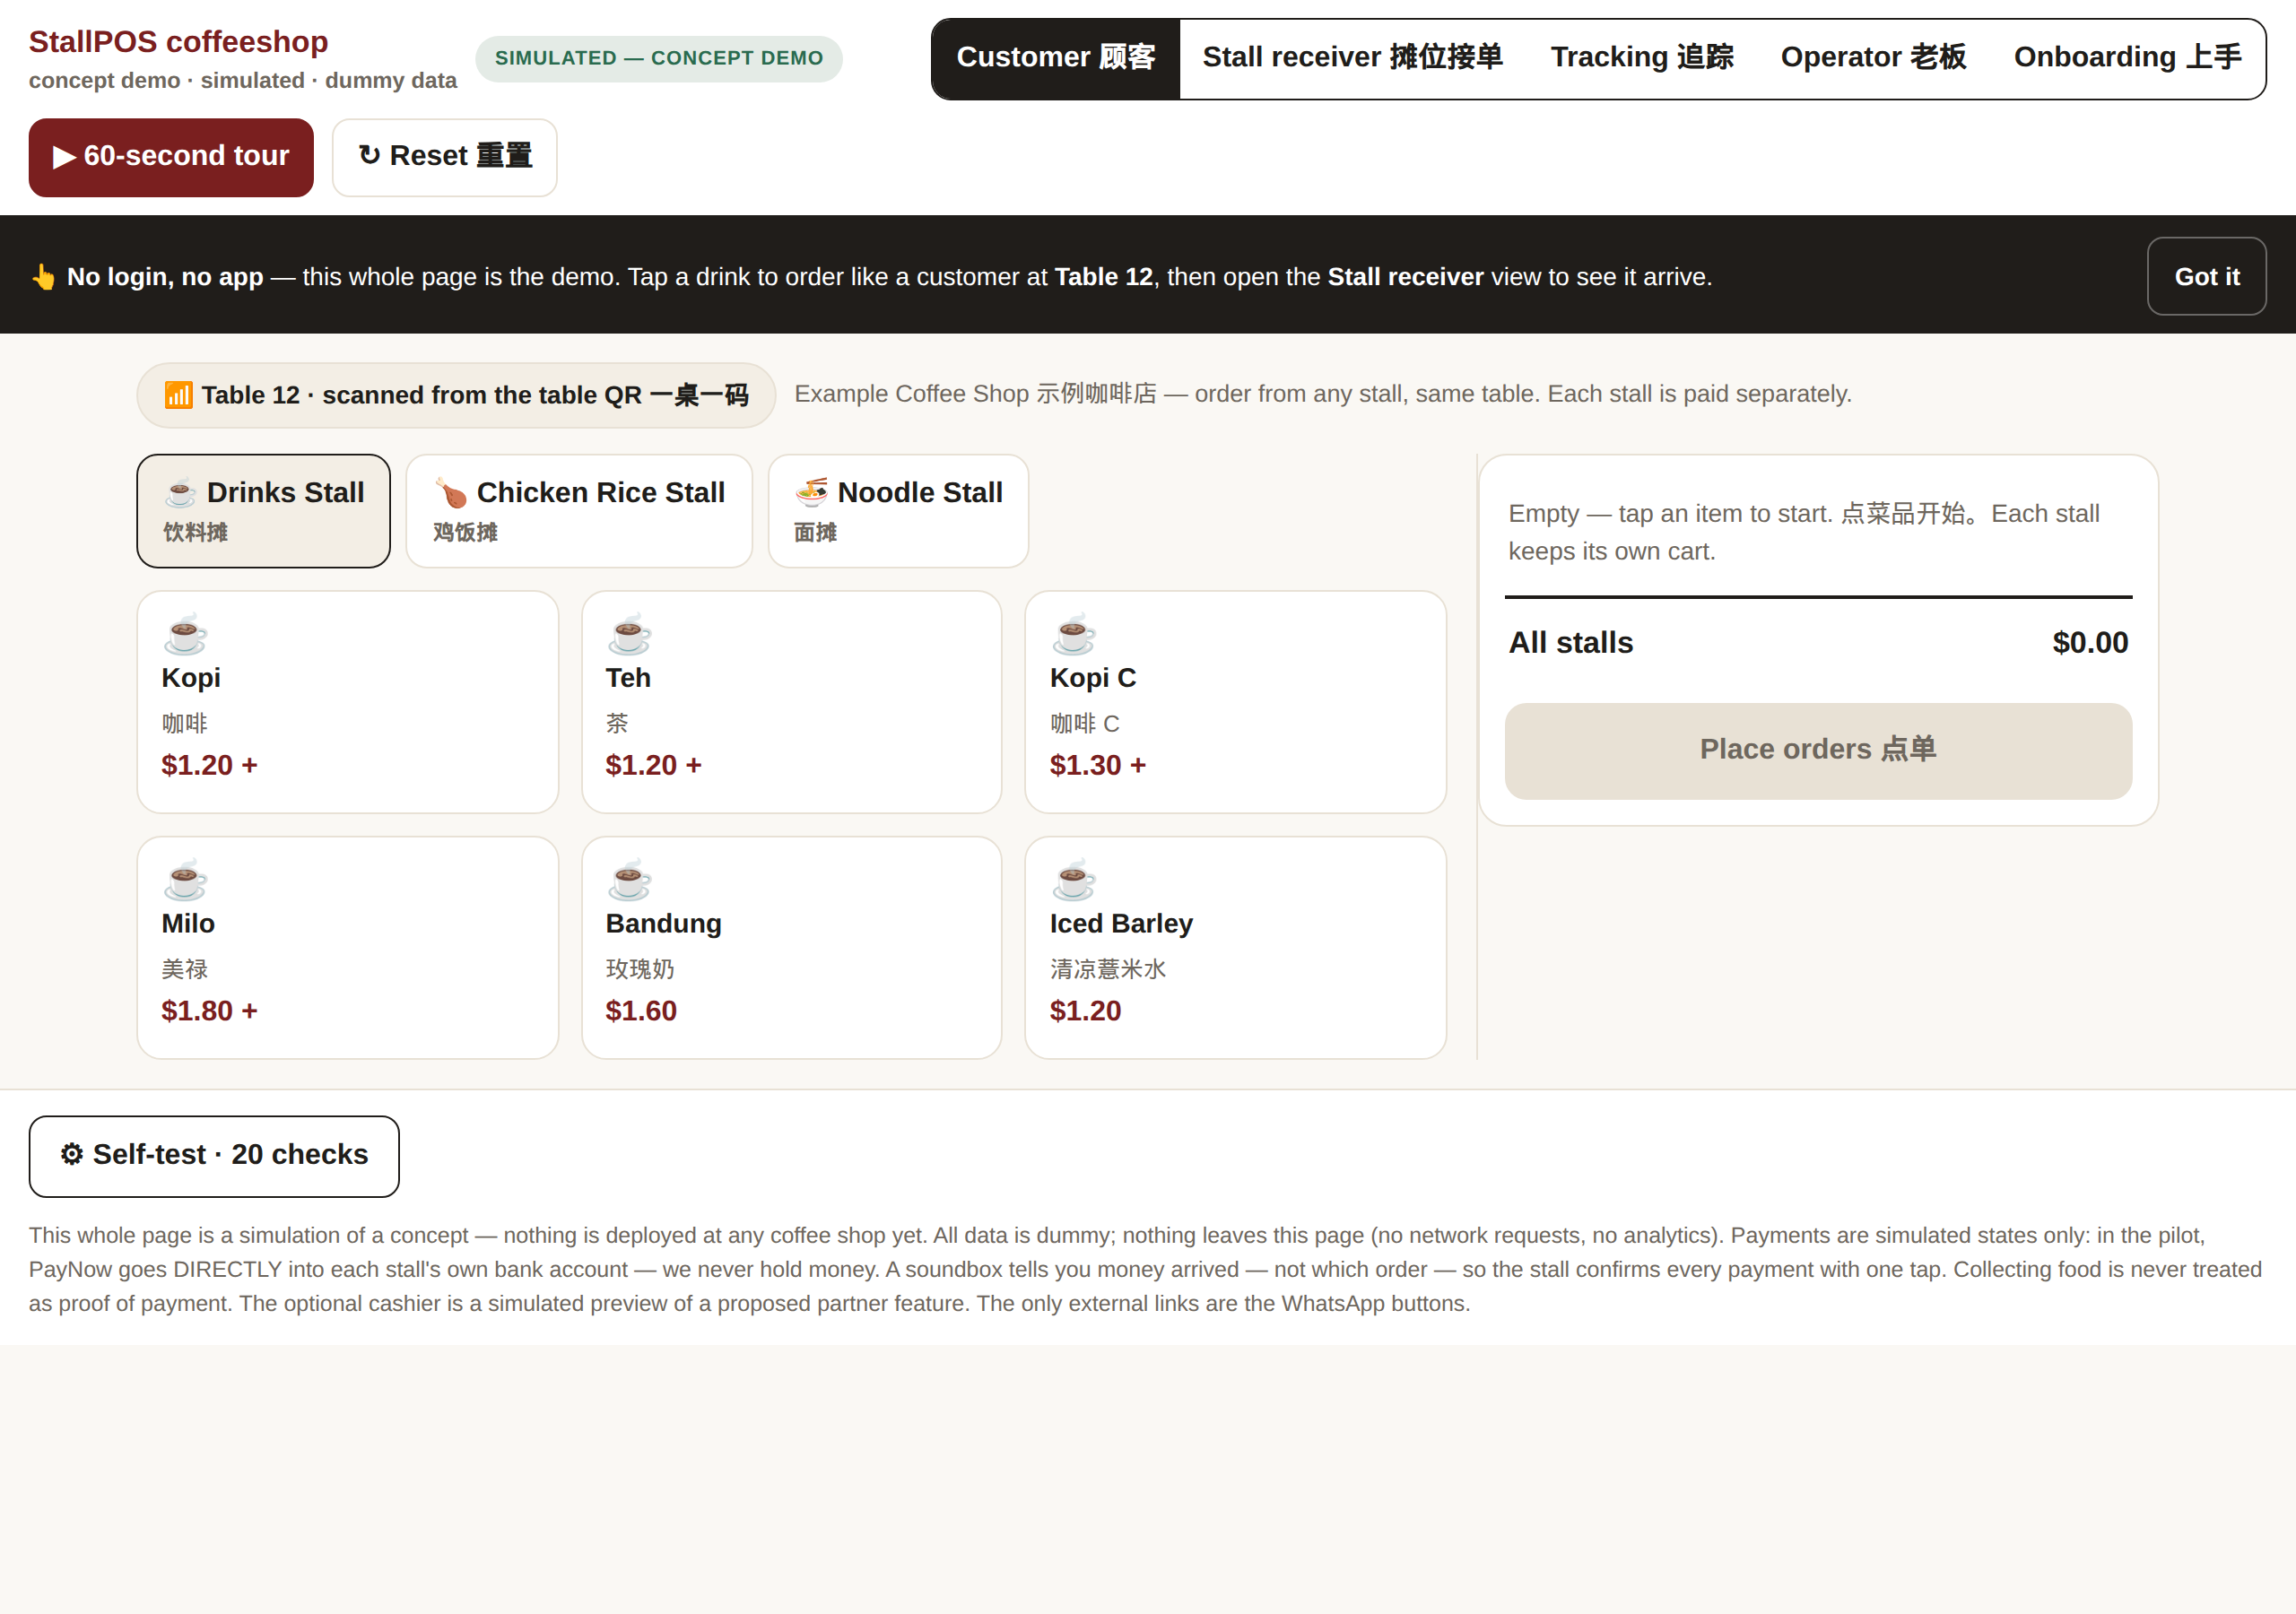The image size is (2296, 1614).
Task: Click the noodle bowl icon on Noodle Stall
Action: pos(812,492)
